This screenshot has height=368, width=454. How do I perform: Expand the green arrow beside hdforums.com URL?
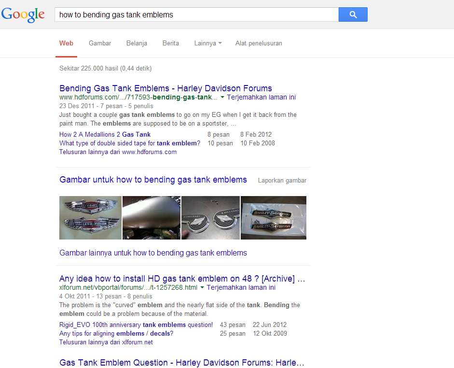pyautogui.click(x=222, y=98)
